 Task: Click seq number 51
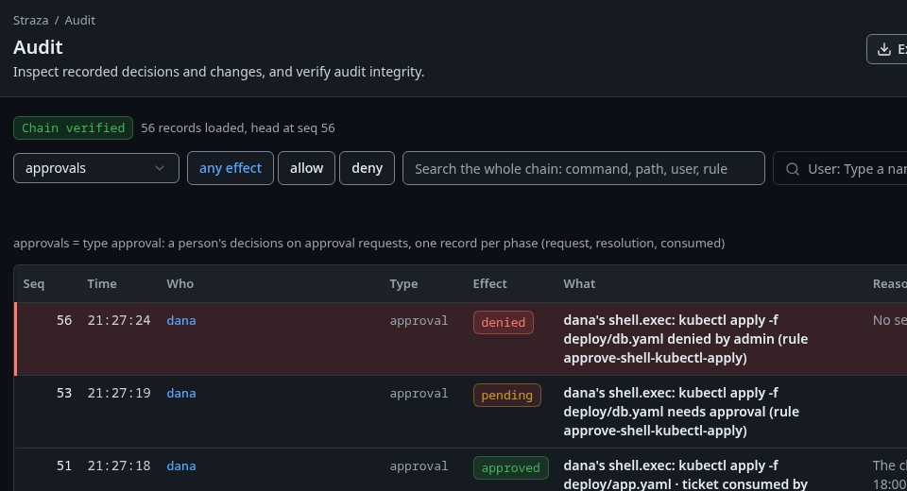pyautogui.click(x=64, y=466)
